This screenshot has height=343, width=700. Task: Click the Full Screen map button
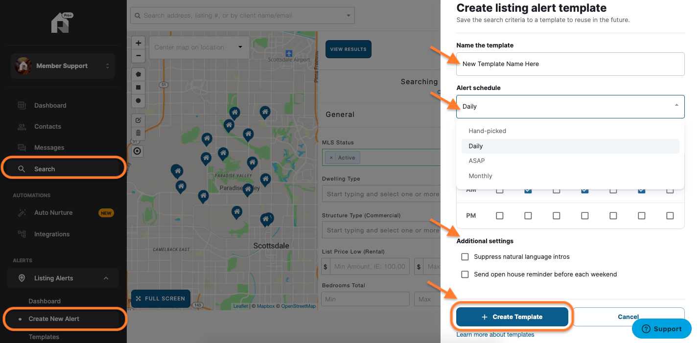[x=161, y=298]
